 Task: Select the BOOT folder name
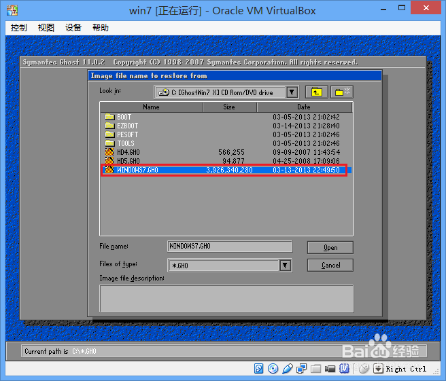click(x=124, y=117)
